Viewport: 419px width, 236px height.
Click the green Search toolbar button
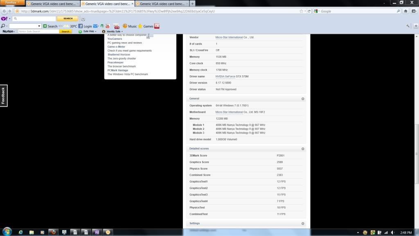[50, 26]
